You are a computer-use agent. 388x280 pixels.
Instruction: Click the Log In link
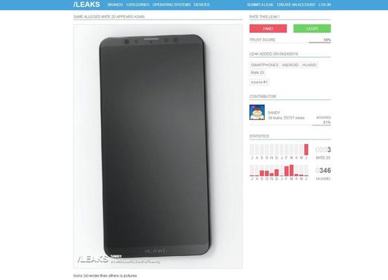tap(325, 5)
